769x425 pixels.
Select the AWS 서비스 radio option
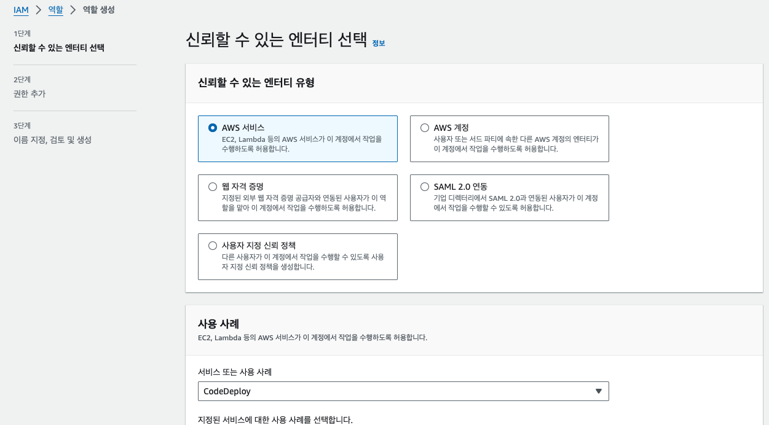[x=213, y=128]
